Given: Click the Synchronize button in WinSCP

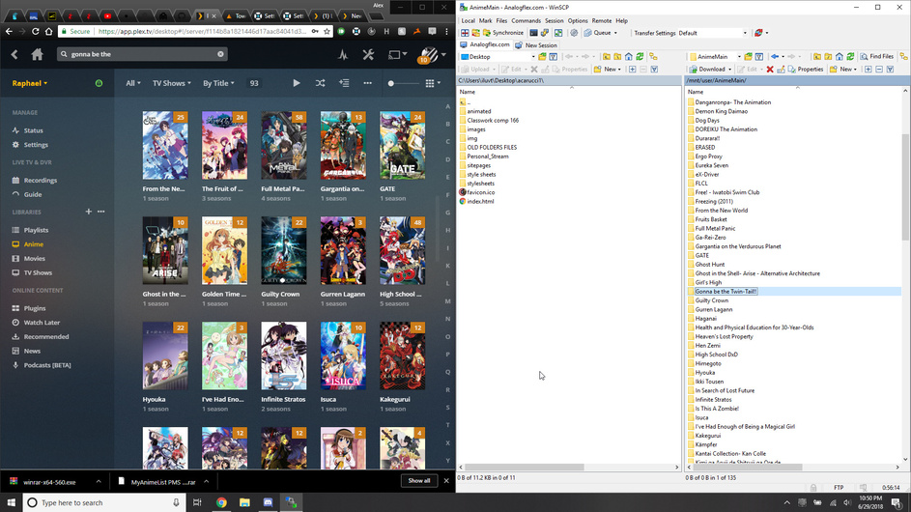Looking at the screenshot, I should click(x=503, y=33).
